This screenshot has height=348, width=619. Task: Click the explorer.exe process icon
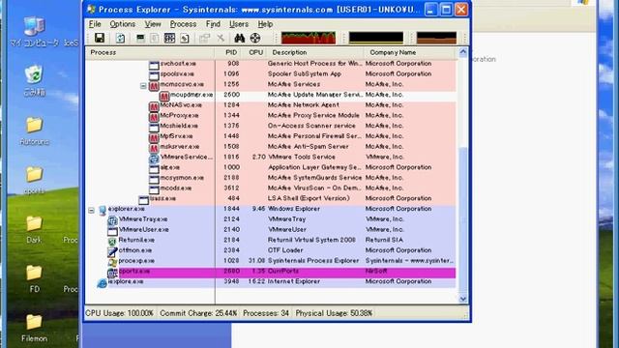103,211
